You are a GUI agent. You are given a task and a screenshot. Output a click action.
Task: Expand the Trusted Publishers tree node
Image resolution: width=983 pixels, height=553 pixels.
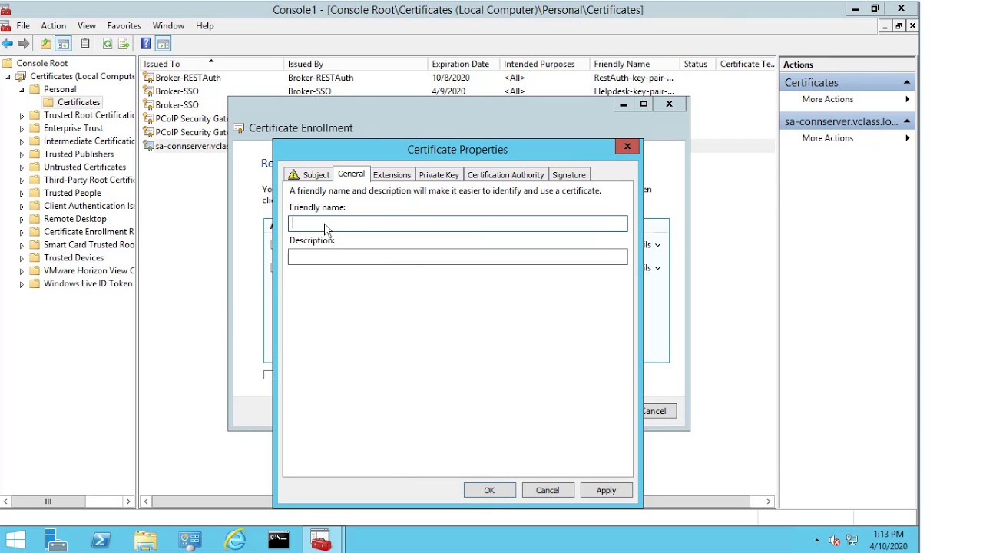coord(22,154)
